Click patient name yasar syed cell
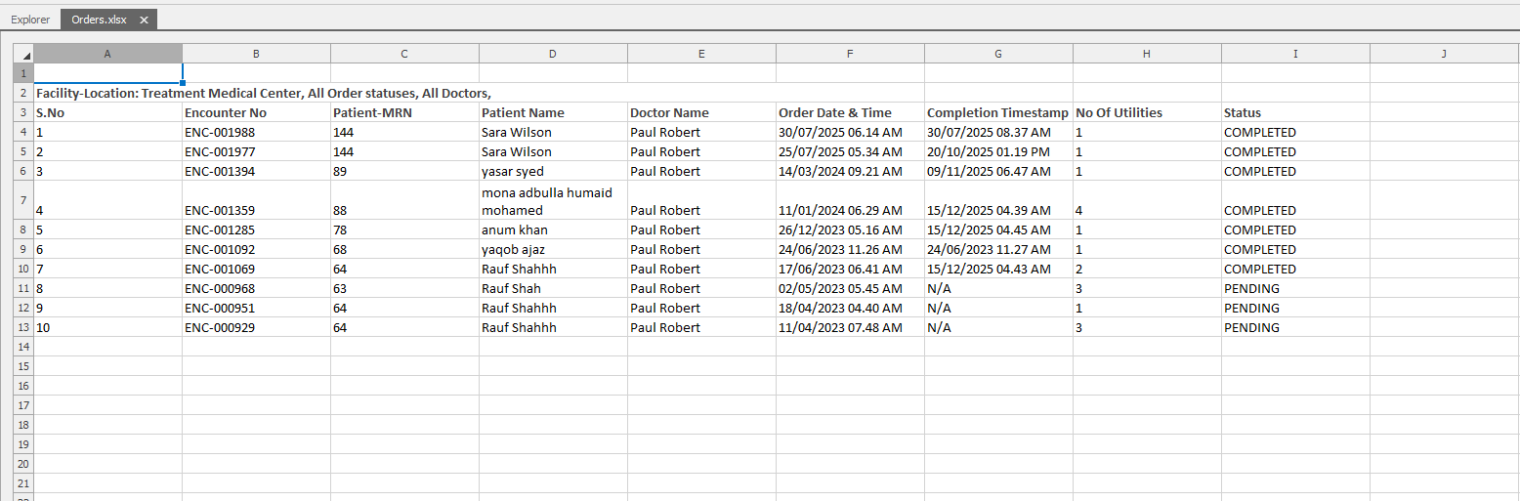The width and height of the screenshot is (1520, 501). 513,171
